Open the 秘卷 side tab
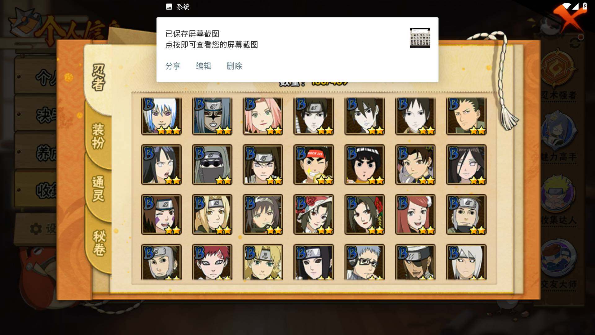The height and width of the screenshot is (335, 595). 99,243
